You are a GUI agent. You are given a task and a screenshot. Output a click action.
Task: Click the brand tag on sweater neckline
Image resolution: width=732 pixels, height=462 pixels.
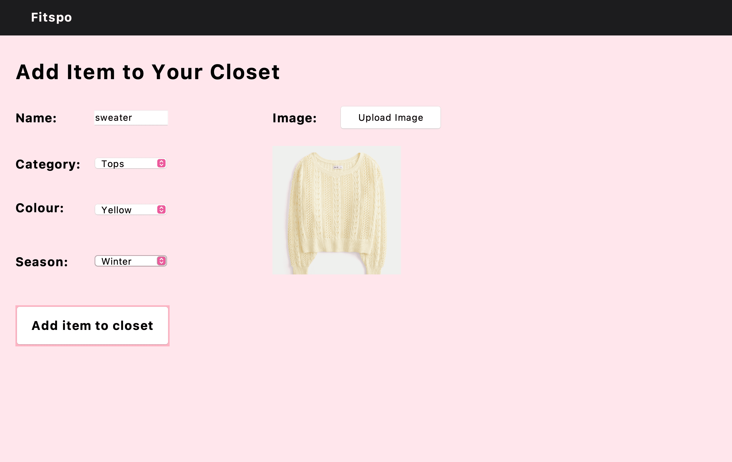(x=337, y=167)
